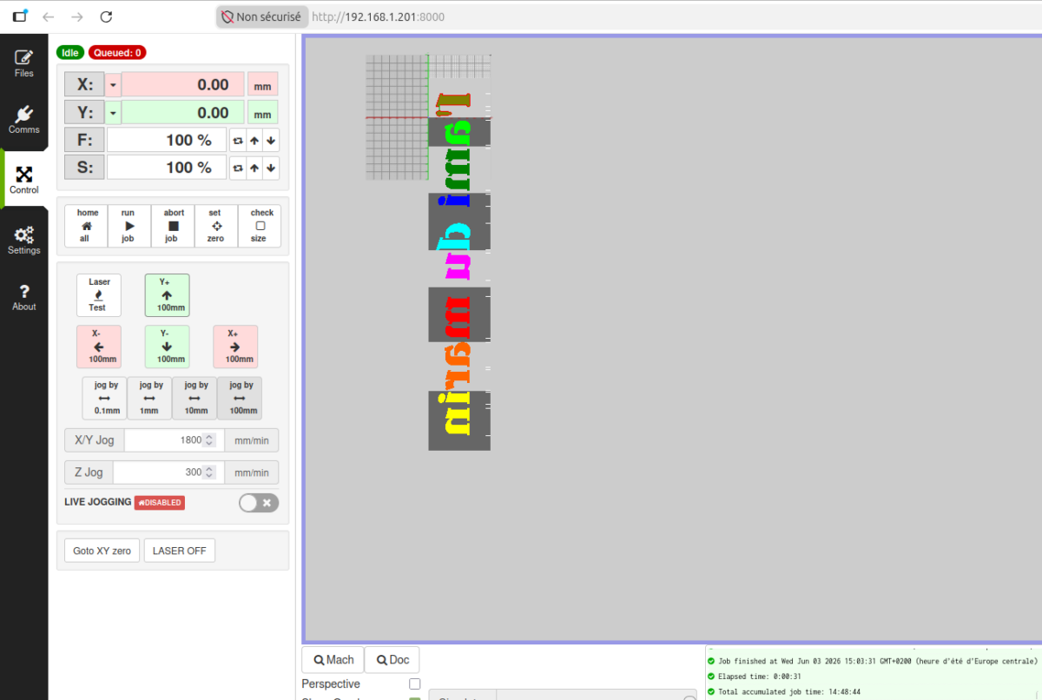The height and width of the screenshot is (700, 1042).
Task: Click the workspace grid origin area
Action: tap(428, 117)
